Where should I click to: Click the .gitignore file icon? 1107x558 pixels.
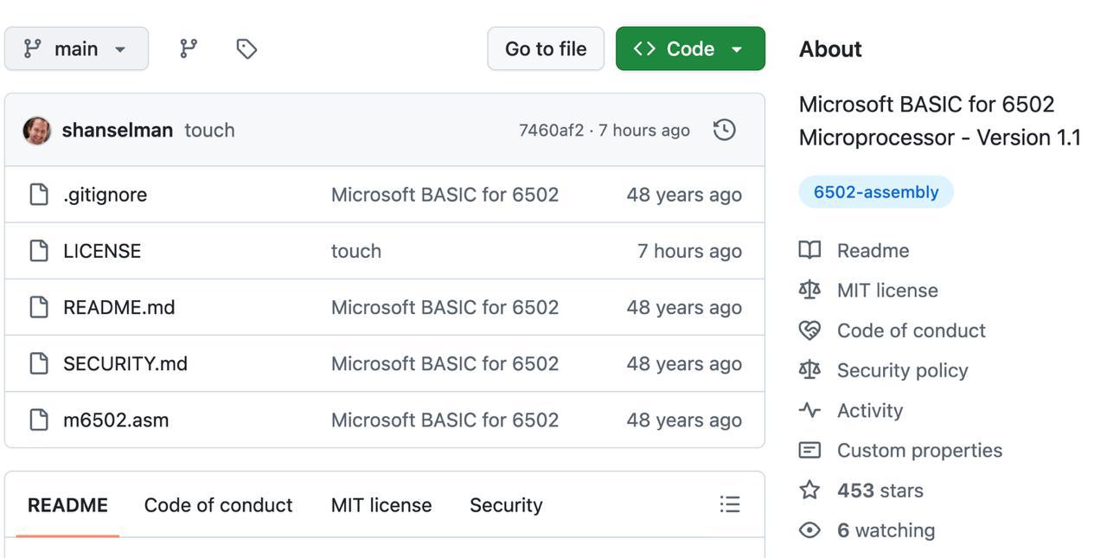tap(39, 195)
